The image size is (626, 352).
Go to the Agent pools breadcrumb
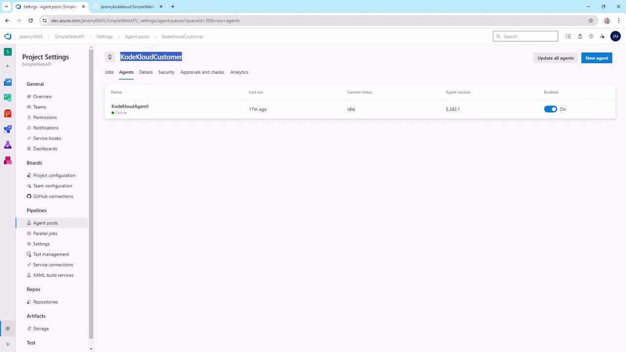(x=137, y=37)
